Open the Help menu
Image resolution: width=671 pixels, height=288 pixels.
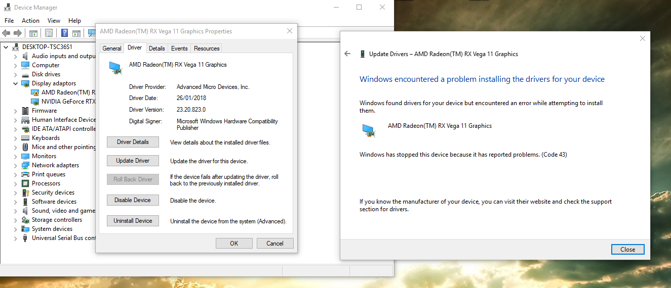(74, 21)
